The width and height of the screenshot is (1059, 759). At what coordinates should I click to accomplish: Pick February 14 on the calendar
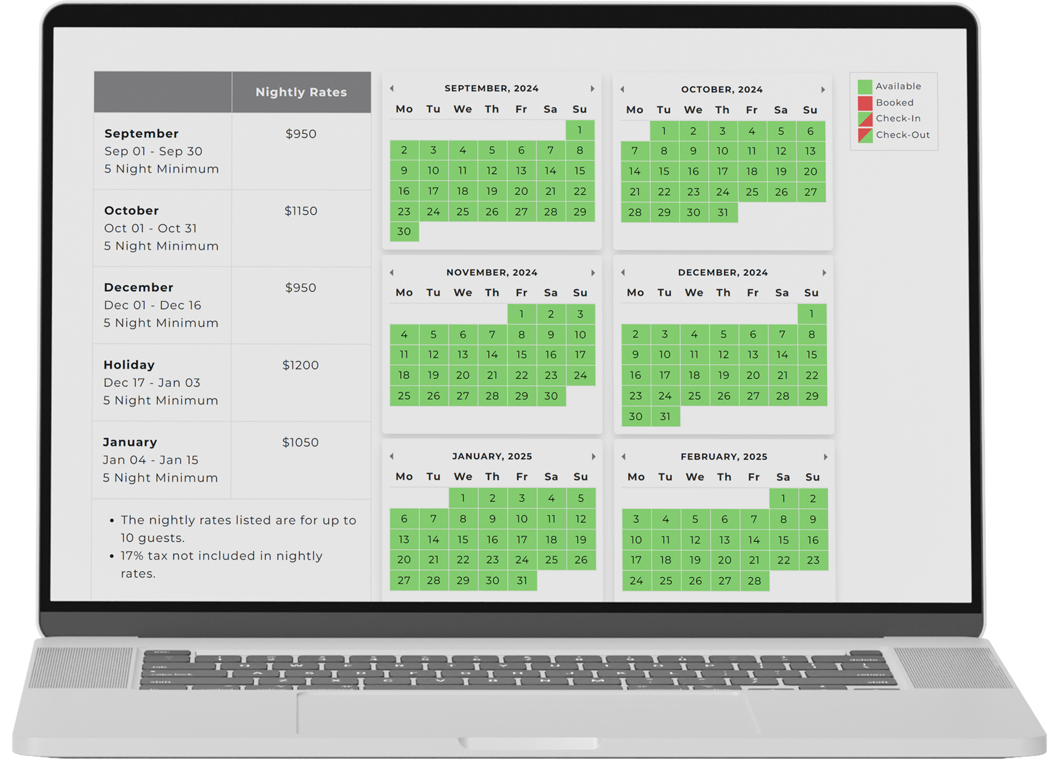tap(754, 540)
